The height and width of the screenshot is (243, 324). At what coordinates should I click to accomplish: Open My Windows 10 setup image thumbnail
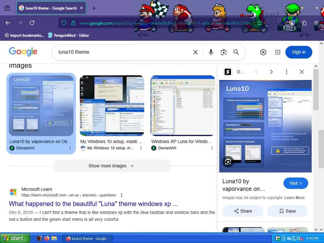[x=112, y=106]
